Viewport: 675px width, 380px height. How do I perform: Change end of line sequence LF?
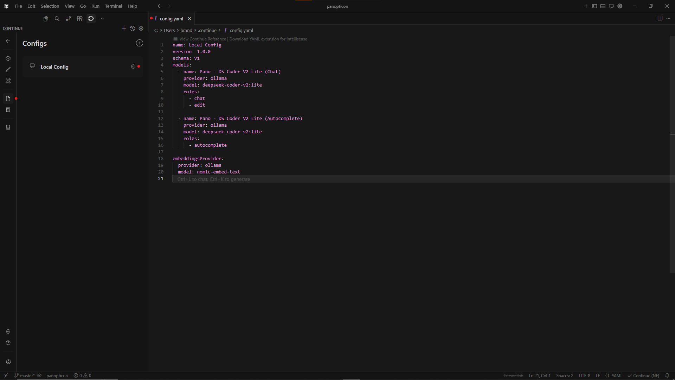(598, 375)
